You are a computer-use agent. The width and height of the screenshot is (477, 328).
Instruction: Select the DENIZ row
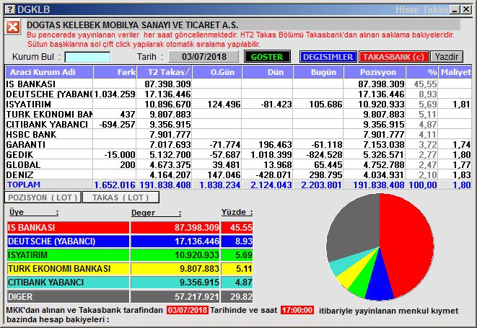(238, 174)
